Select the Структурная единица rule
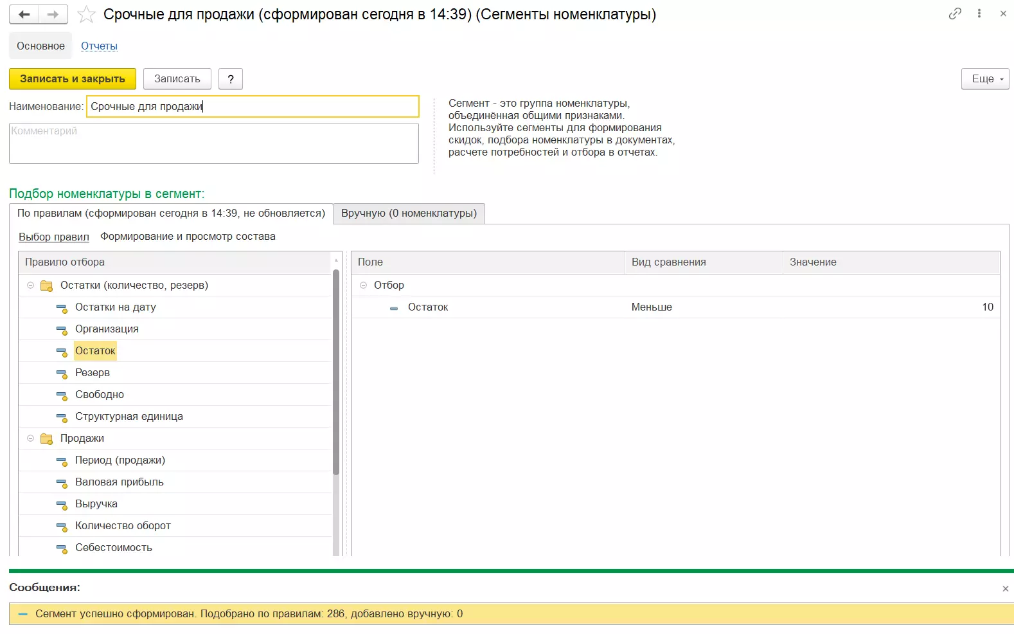 tap(129, 417)
